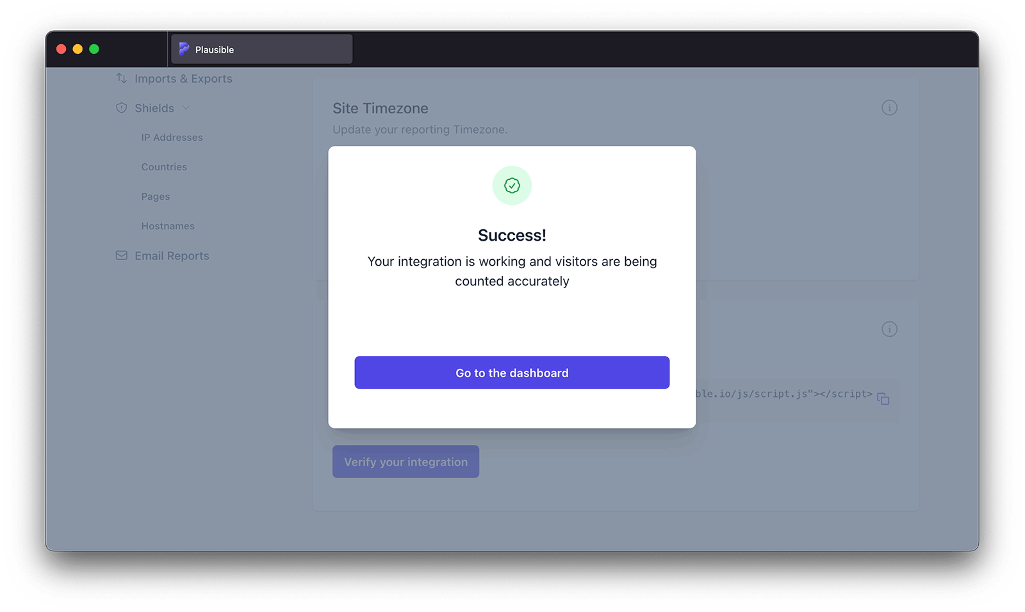
Task: Copy the script snippet with the copy icon
Action: pos(883,399)
